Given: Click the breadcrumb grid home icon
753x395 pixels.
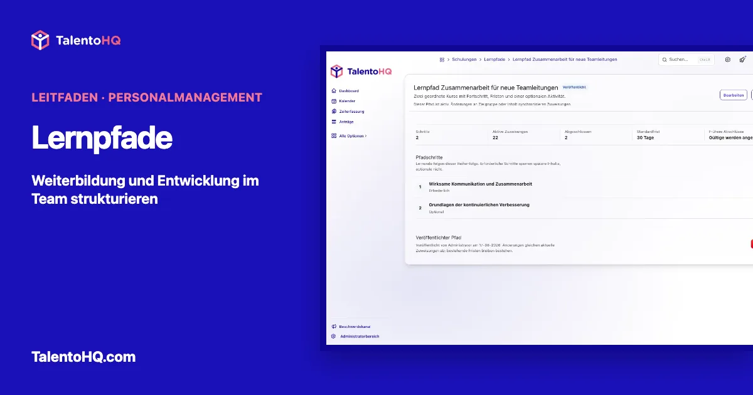Looking at the screenshot, I should (442, 60).
